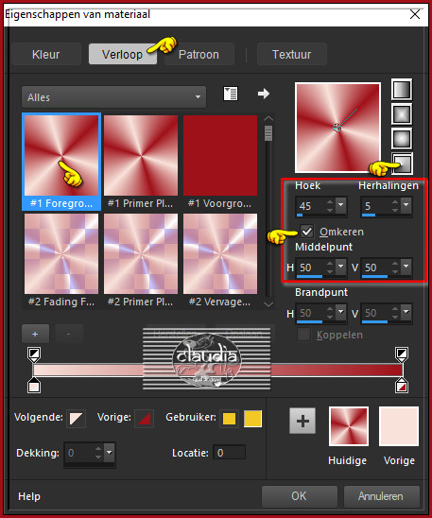
Task: Switch to the Patroon tab
Action: (199, 55)
